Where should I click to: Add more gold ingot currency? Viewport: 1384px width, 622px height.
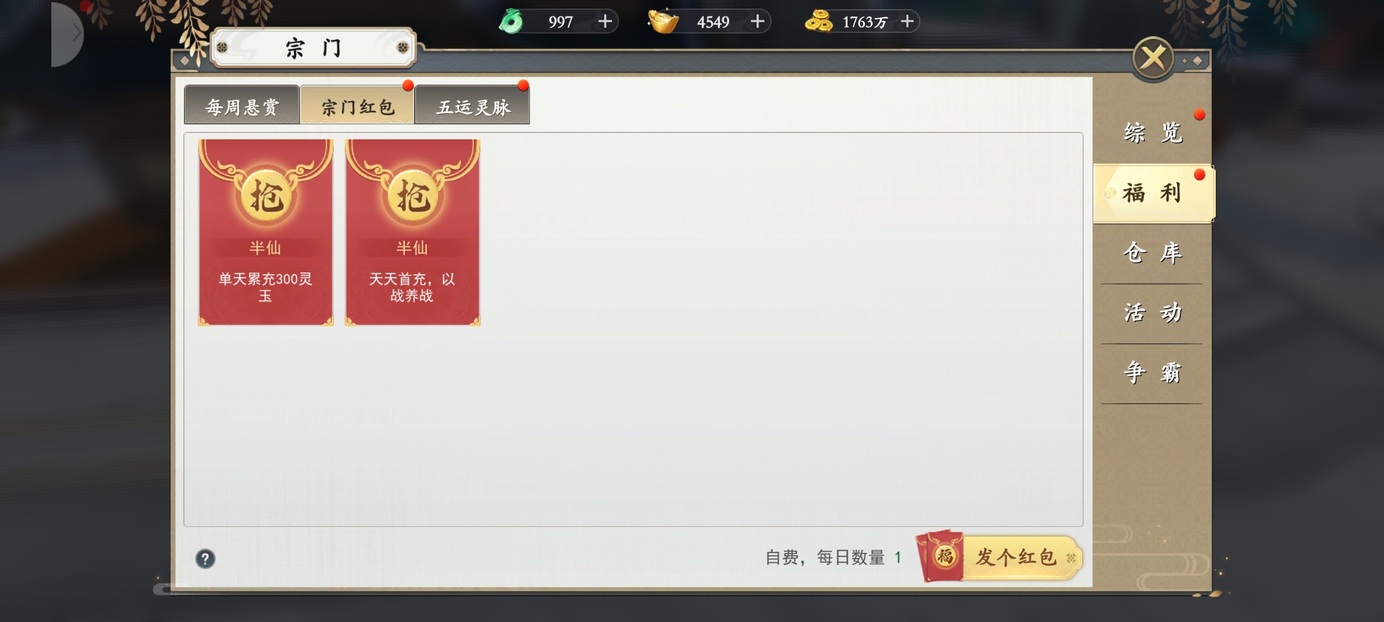click(x=757, y=21)
